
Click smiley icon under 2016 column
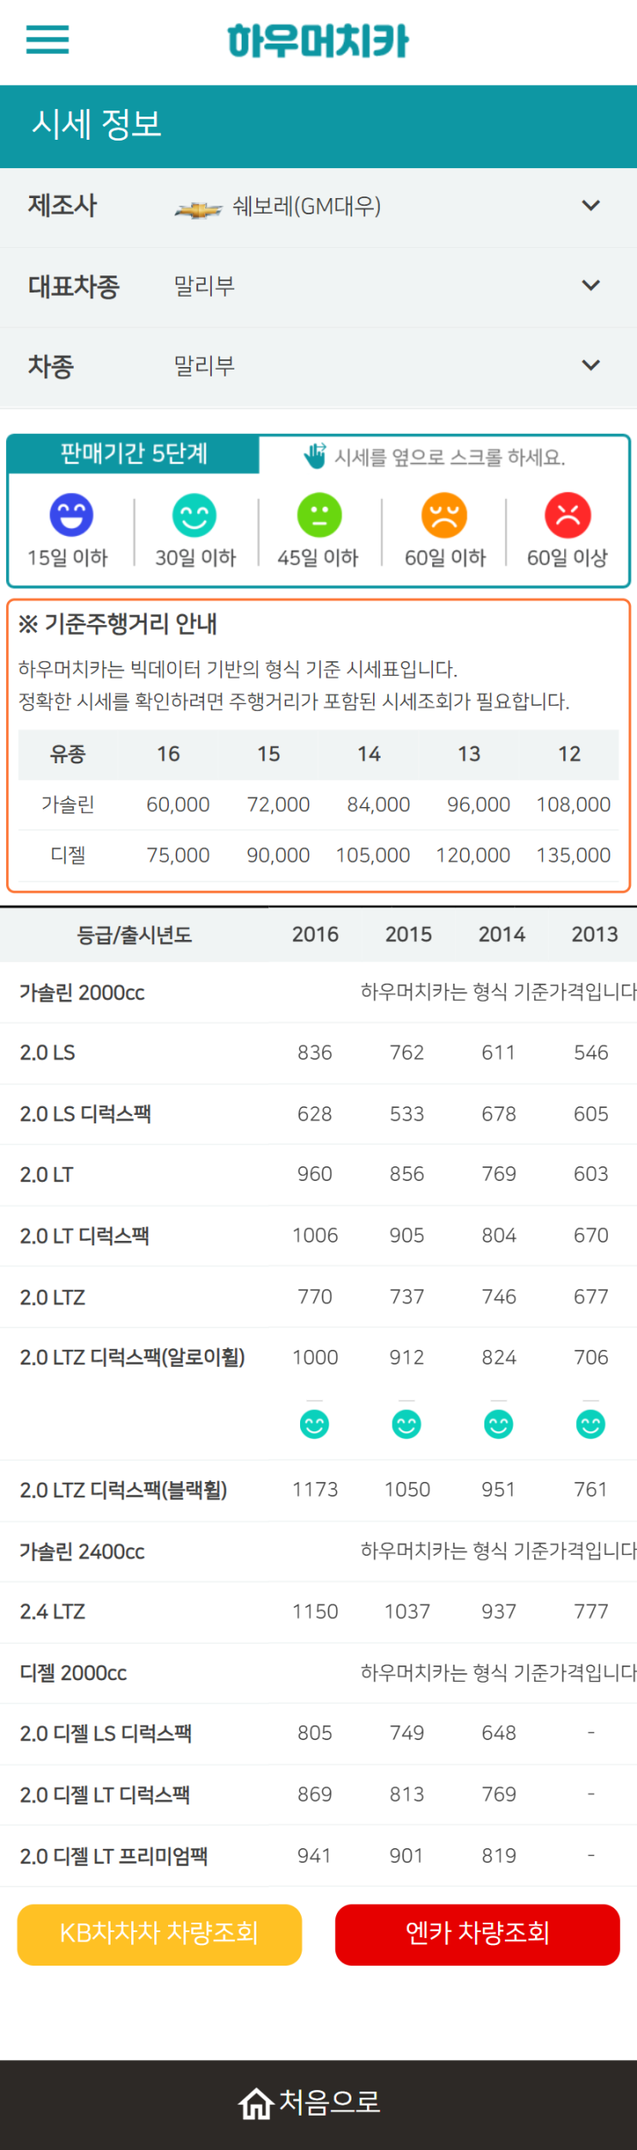click(x=315, y=1424)
